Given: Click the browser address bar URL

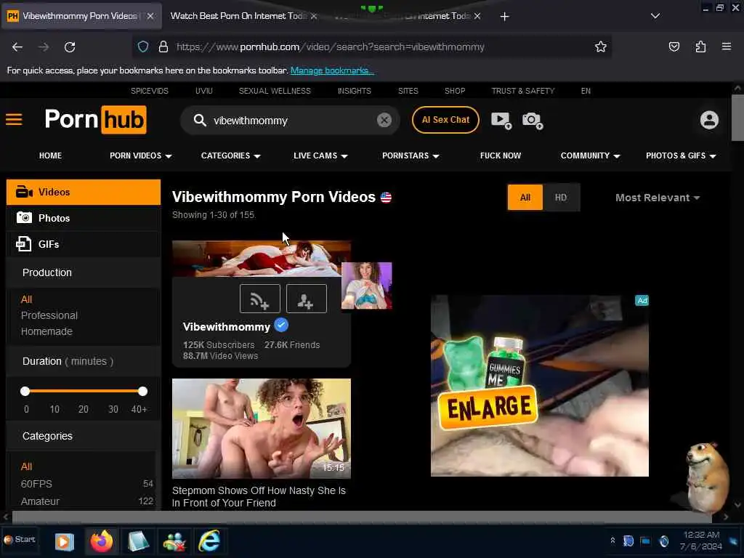Looking at the screenshot, I should point(331,47).
